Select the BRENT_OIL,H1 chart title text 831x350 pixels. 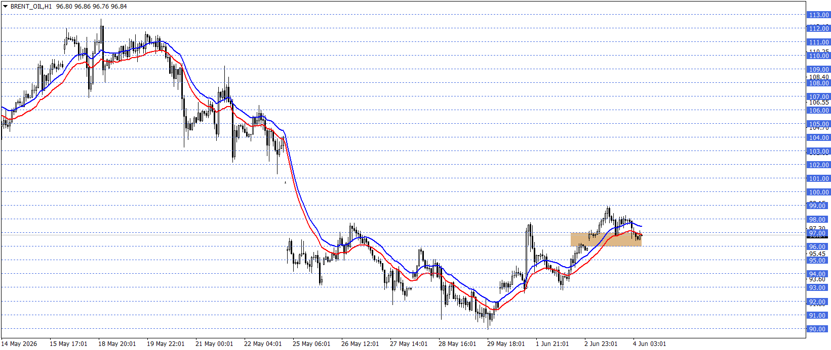pyautogui.click(x=31, y=7)
